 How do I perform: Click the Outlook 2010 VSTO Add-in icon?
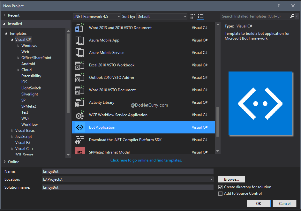[x=80, y=78]
